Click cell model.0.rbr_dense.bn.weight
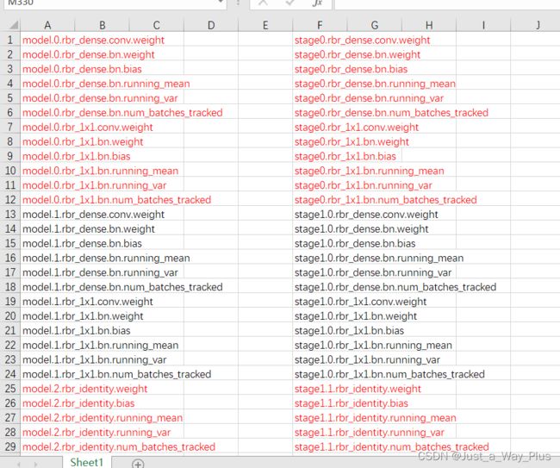The height and width of the screenshot is (468, 560). (x=88, y=54)
